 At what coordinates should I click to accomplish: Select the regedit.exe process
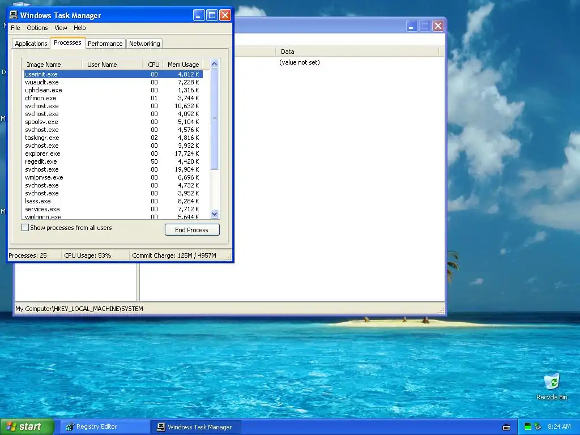tap(113, 161)
